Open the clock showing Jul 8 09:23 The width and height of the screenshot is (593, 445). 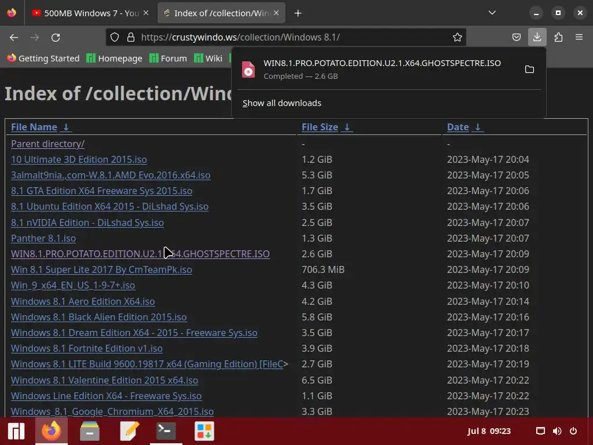click(x=489, y=431)
